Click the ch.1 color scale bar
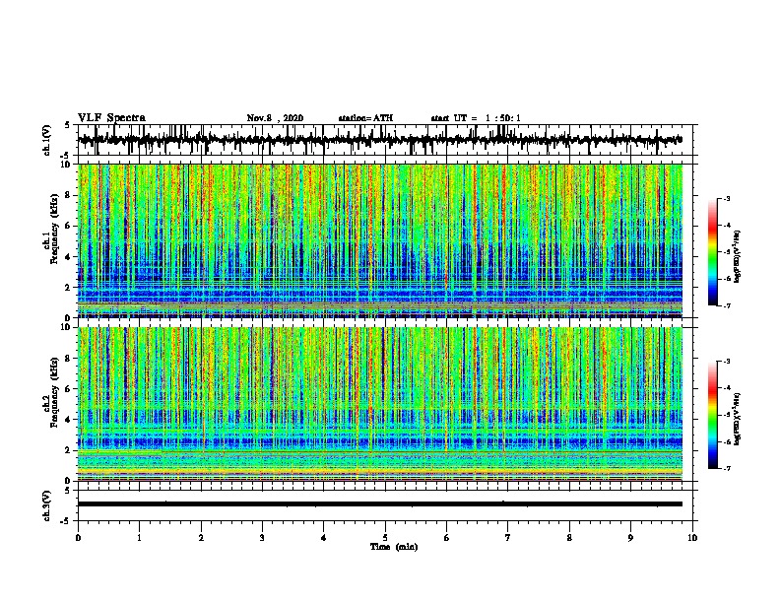The height and width of the screenshot is (603, 780). (712, 252)
